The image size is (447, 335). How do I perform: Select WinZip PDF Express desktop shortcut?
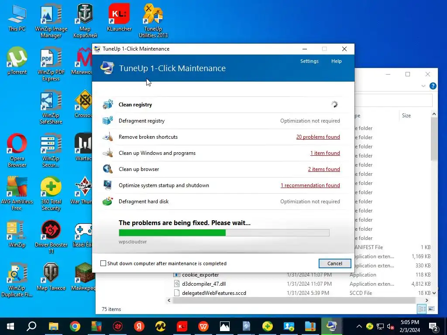(x=51, y=65)
